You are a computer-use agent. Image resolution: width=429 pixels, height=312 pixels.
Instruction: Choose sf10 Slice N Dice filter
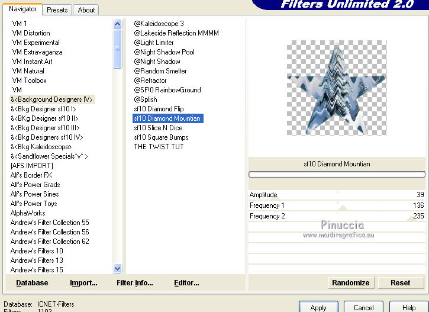pyautogui.click(x=158, y=128)
